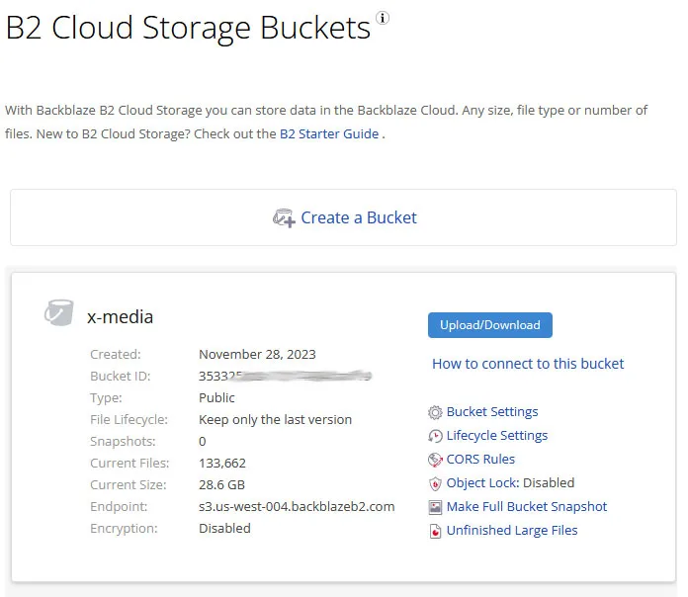
Task: Click the Endpoint: label
Action: pos(119,507)
